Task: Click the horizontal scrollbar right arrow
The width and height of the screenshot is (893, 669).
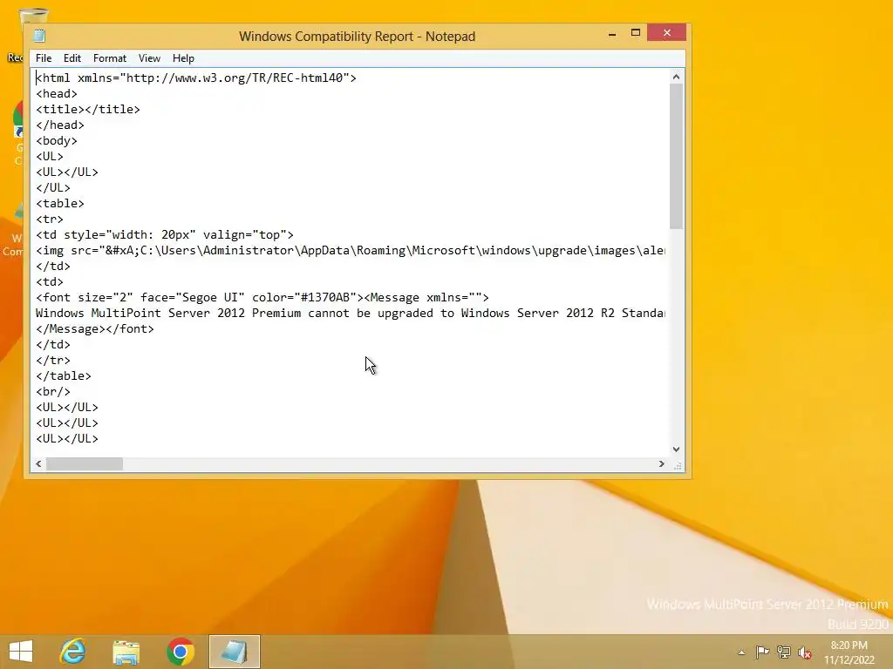Action: [661, 463]
